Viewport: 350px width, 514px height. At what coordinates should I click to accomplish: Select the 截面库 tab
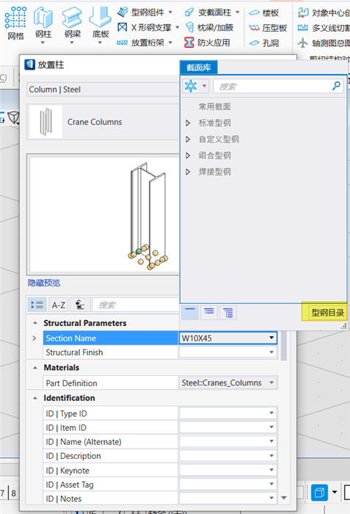coord(199,68)
